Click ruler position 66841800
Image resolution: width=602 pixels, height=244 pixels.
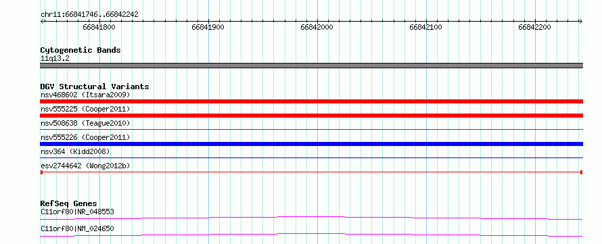[99, 27]
